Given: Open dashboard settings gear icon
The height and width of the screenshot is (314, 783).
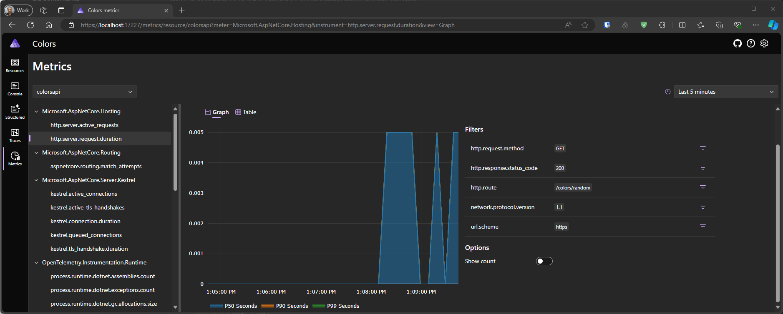Looking at the screenshot, I should click(764, 44).
